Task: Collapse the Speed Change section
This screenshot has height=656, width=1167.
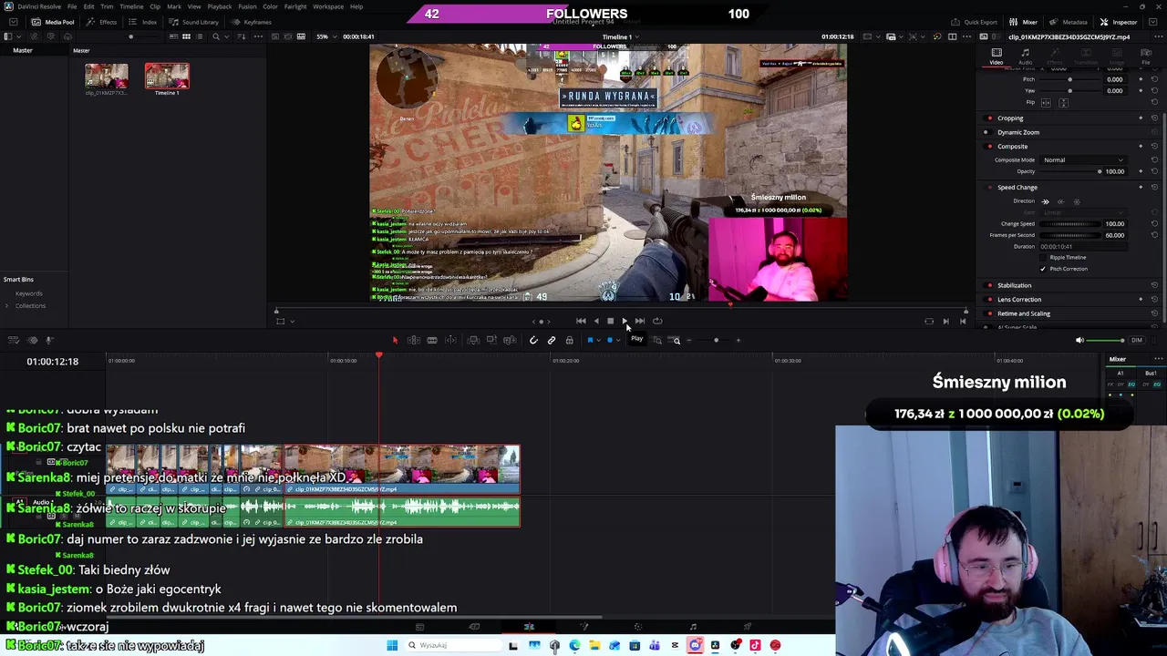Action: [1017, 188]
